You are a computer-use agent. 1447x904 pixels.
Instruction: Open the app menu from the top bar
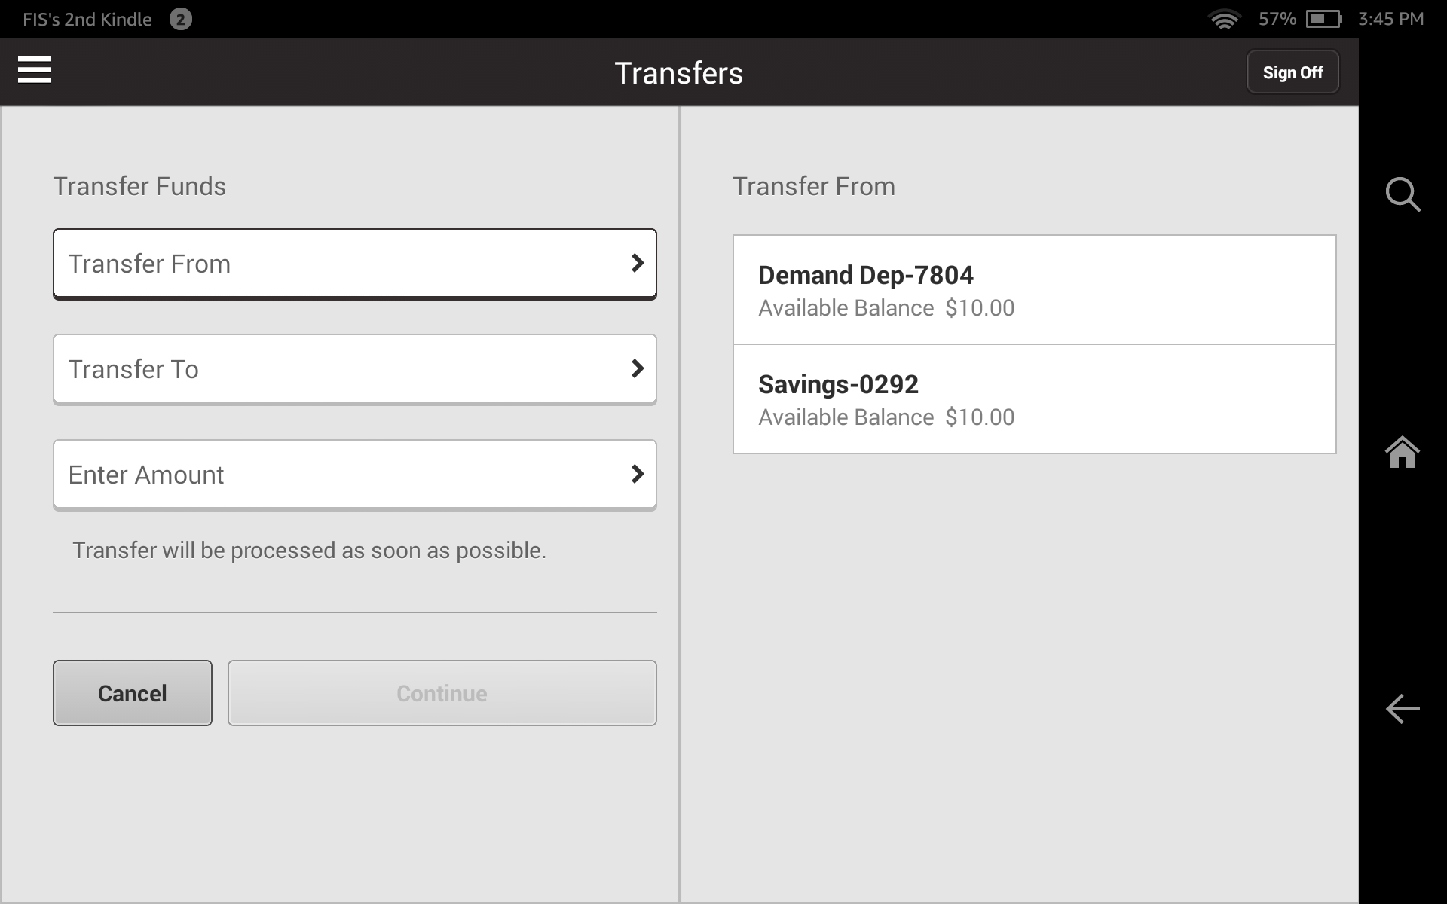tap(35, 70)
